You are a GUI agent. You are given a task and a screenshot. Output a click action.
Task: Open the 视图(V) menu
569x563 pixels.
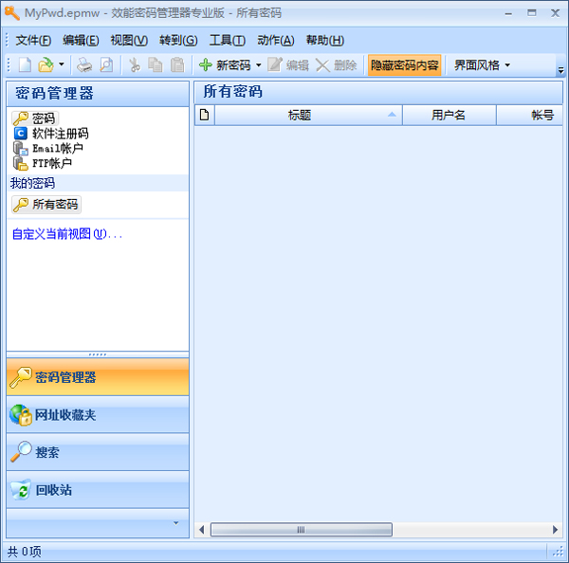(129, 40)
